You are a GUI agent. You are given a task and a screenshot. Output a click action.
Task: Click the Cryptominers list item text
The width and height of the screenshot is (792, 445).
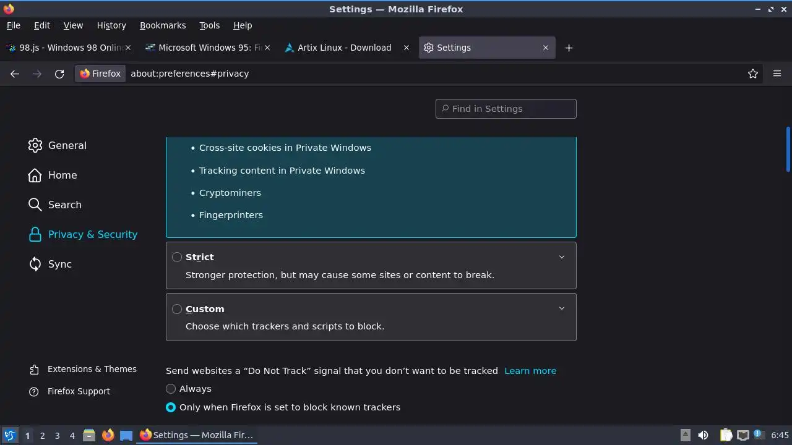point(230,193)
